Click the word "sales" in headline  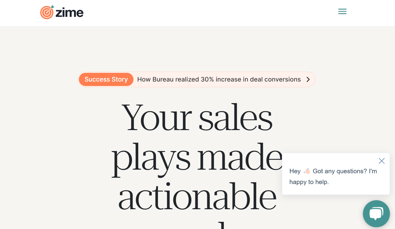point(235,117)
